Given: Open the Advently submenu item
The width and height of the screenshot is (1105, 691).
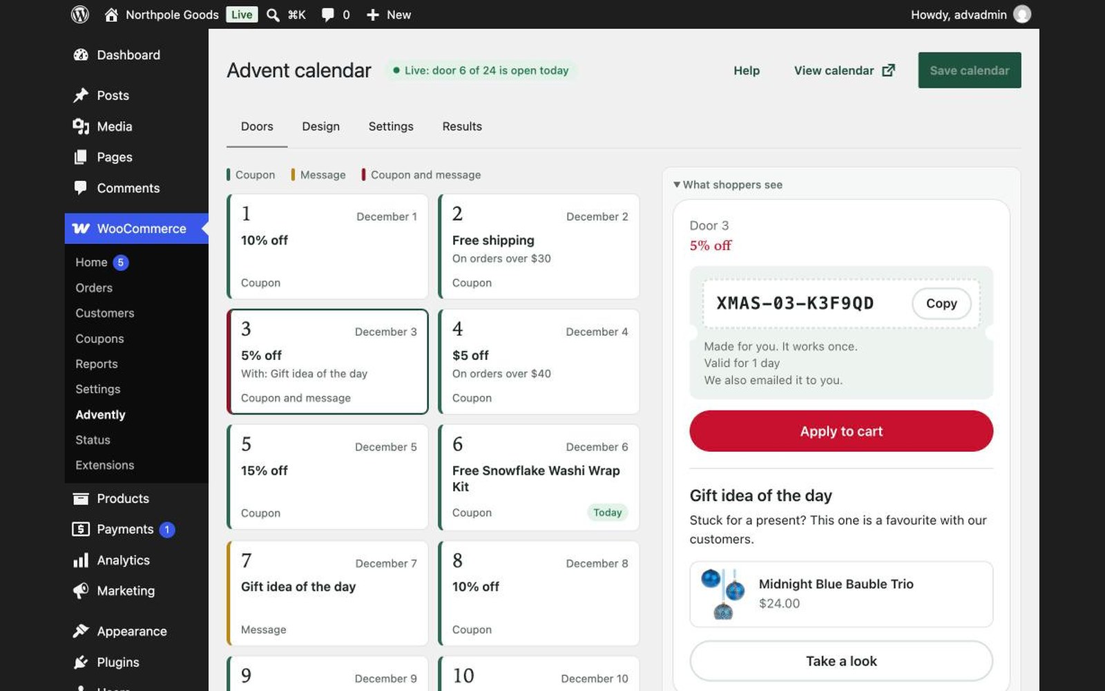Looking at the screenshot, I should point(100,415).
